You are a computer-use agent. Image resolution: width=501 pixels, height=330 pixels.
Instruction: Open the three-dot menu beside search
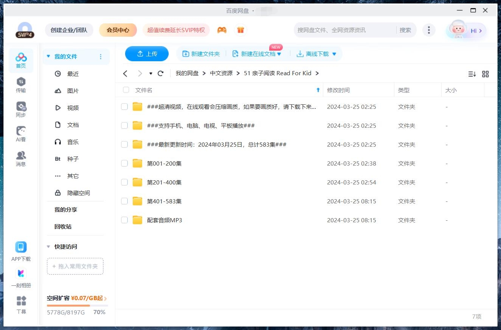pyautogui.click(x=429, y=29)
